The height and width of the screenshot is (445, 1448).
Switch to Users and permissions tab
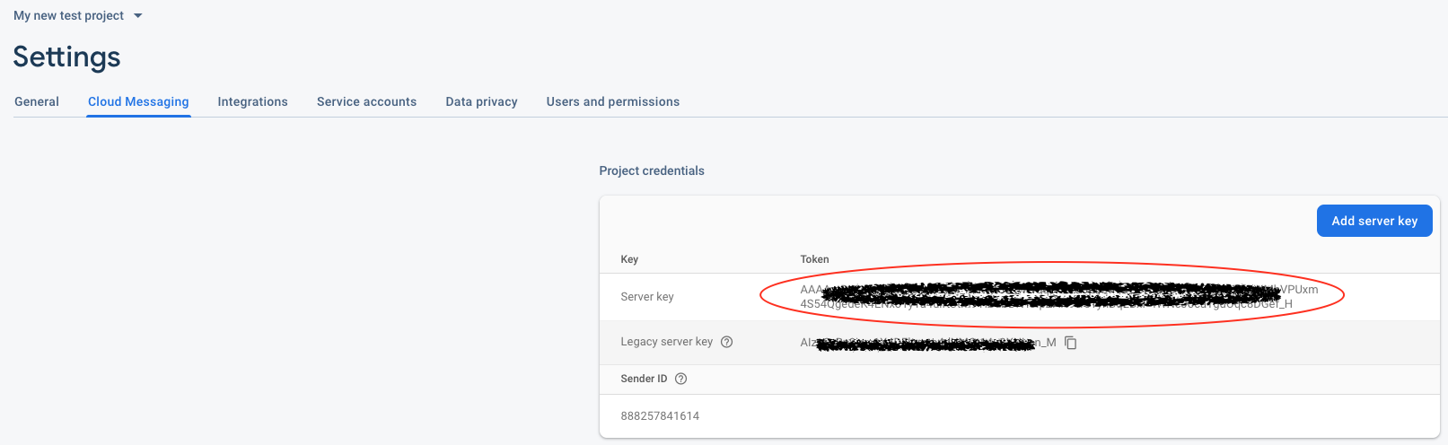coord(612,101)
